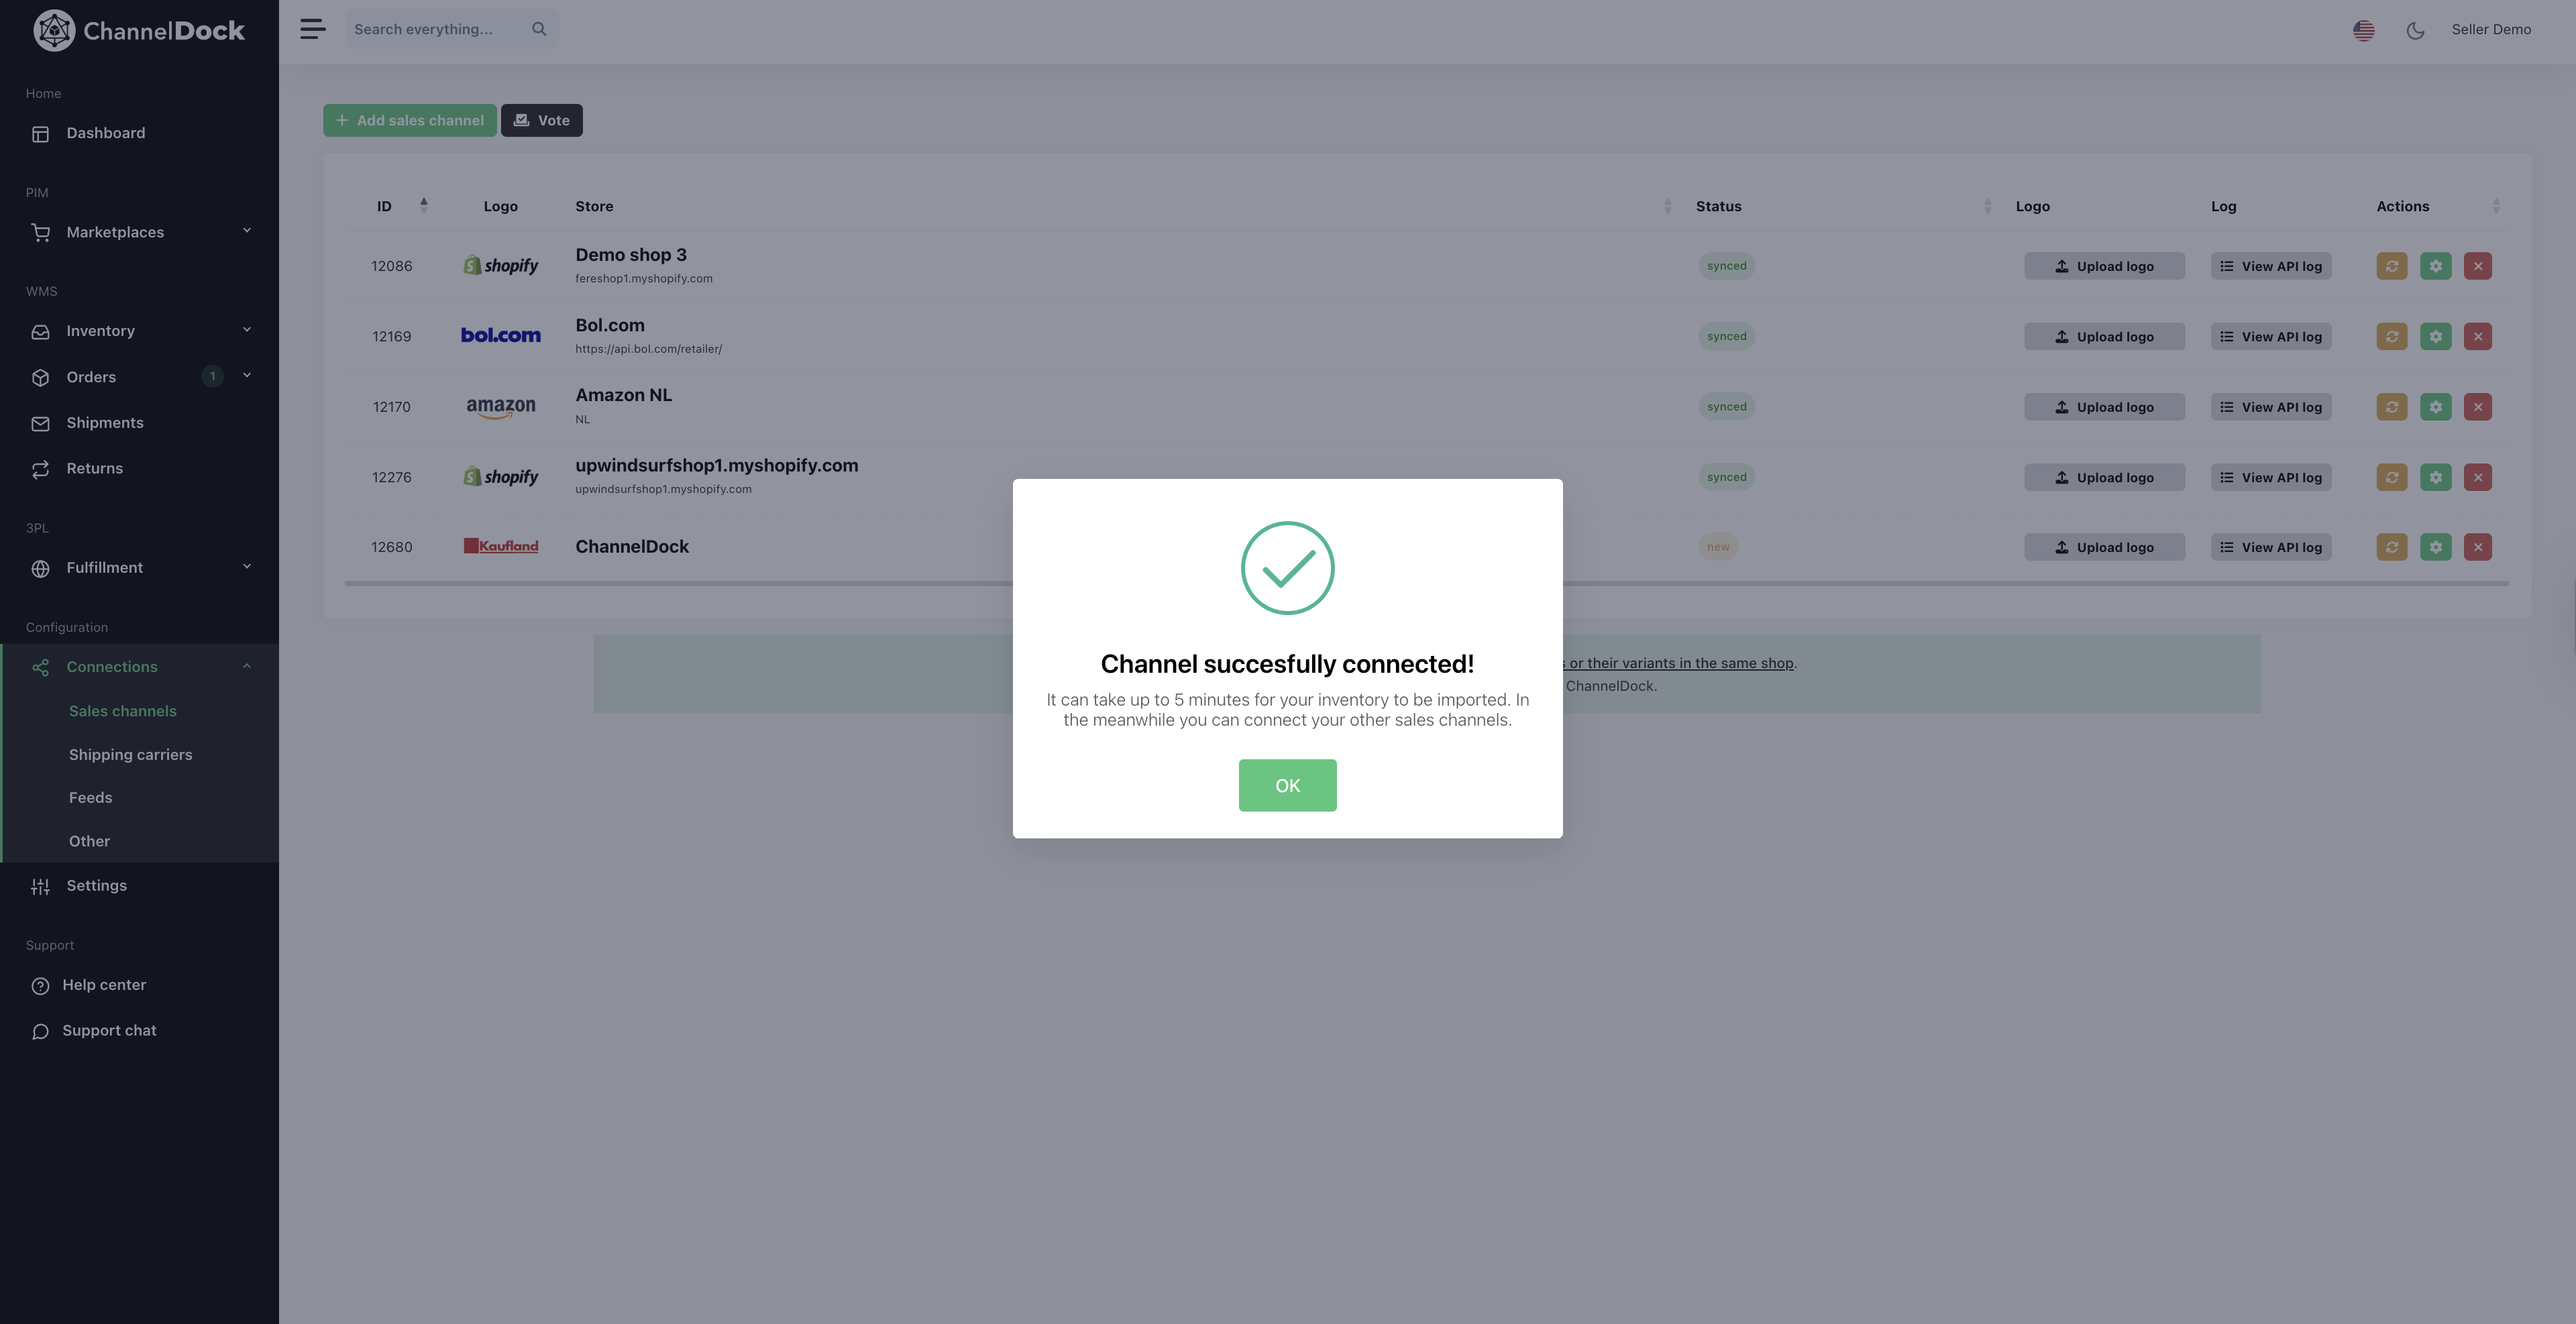Select Feeds submenu item
The width and height of the screenshot is (2576, 1324).
click(90, 798)
